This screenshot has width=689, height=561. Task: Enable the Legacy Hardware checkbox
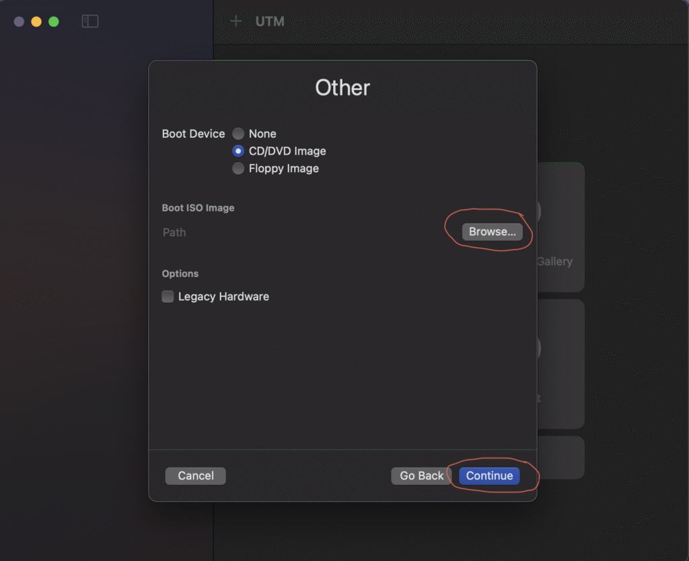pyautogui.click(x=168, y=297)
